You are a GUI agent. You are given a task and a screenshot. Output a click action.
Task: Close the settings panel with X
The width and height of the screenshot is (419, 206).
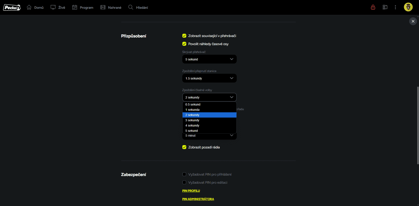413,21
